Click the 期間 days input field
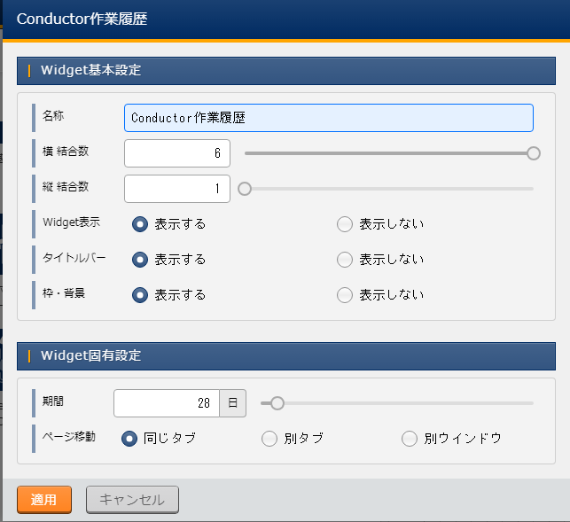The image size is (570, 522). tap(166, 403)
